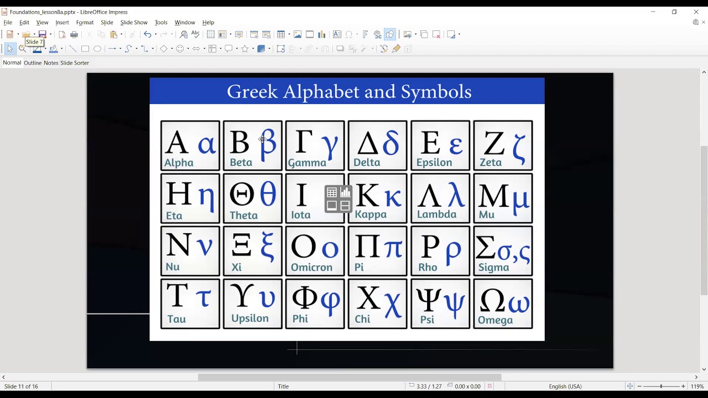Open the Insert menu
The height and width of the screenshot is (398, 708).
62,23
